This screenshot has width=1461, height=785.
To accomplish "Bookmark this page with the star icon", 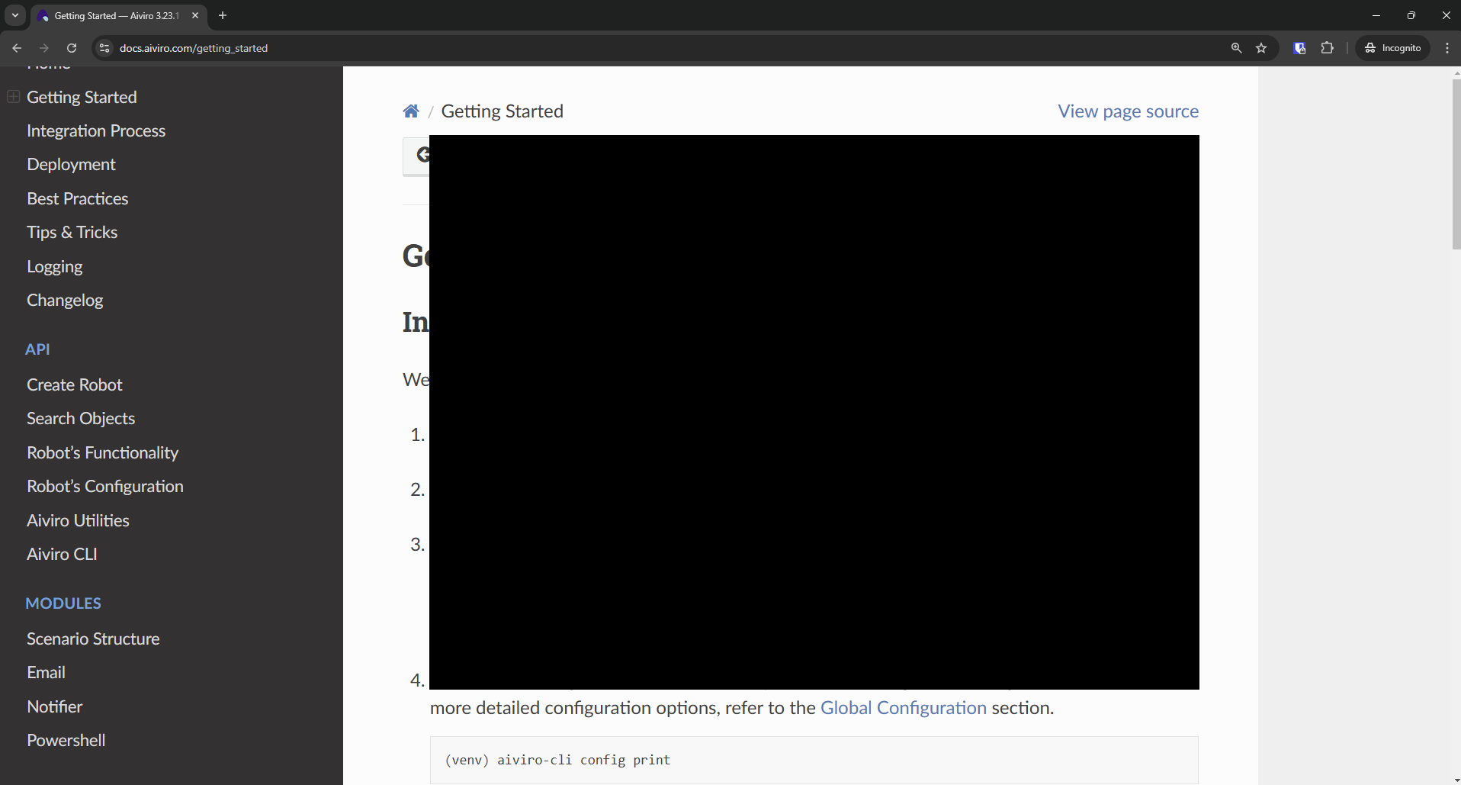I will pos(1261,48).
